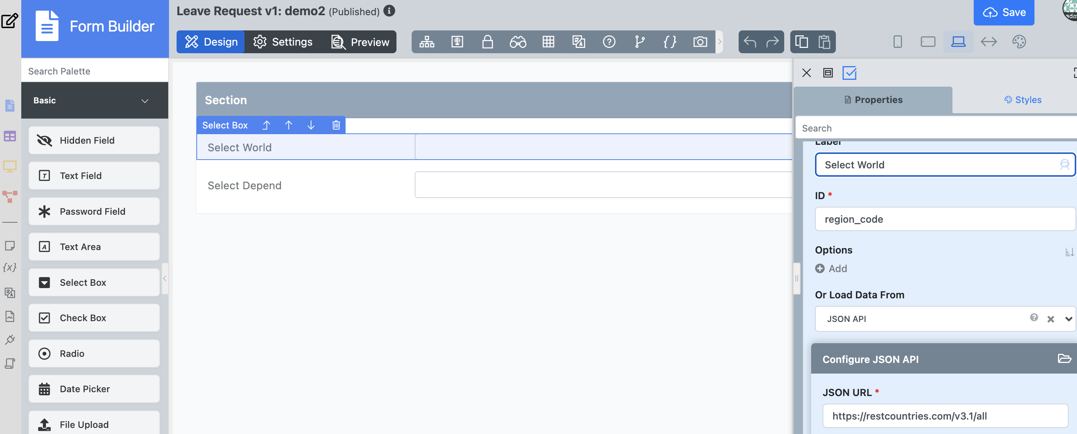Open the translation language toolbar icon
The height and width of the screenshot is (434, 1077).
(579, 42)
